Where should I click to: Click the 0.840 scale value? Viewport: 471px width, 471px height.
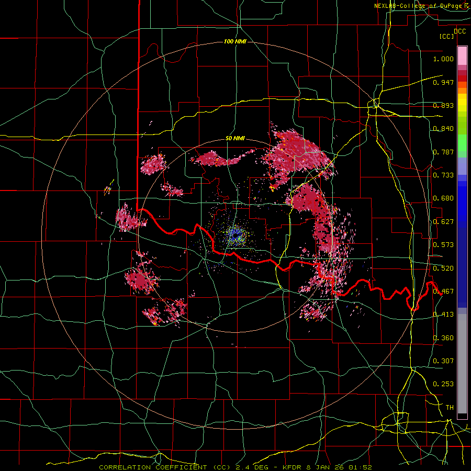click(x=443, y=129)
